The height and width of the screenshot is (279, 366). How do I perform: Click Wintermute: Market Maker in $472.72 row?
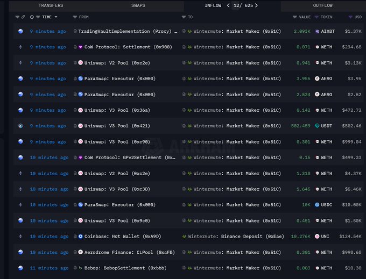coord(237,110)
